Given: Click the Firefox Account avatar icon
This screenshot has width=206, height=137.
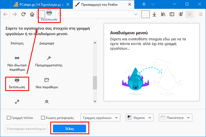Looking at the screenshot, I should point(181,14).
